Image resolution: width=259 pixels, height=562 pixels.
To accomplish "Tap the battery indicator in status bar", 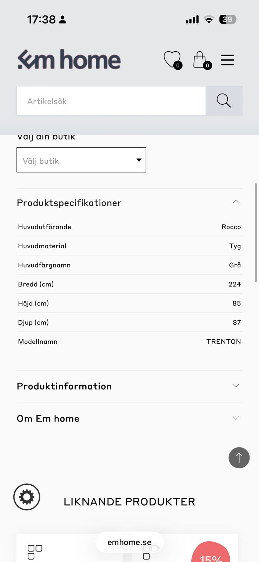I will pyautogui.click(x=227, y=20).
